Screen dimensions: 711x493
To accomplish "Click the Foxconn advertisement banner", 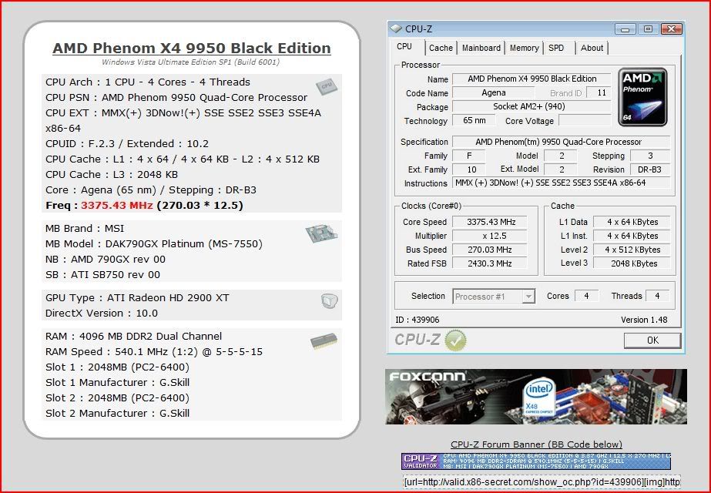I will [x=536, y=397].
